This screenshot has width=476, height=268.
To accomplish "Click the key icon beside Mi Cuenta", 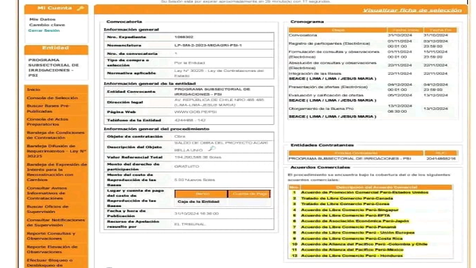I will [80, 8].
